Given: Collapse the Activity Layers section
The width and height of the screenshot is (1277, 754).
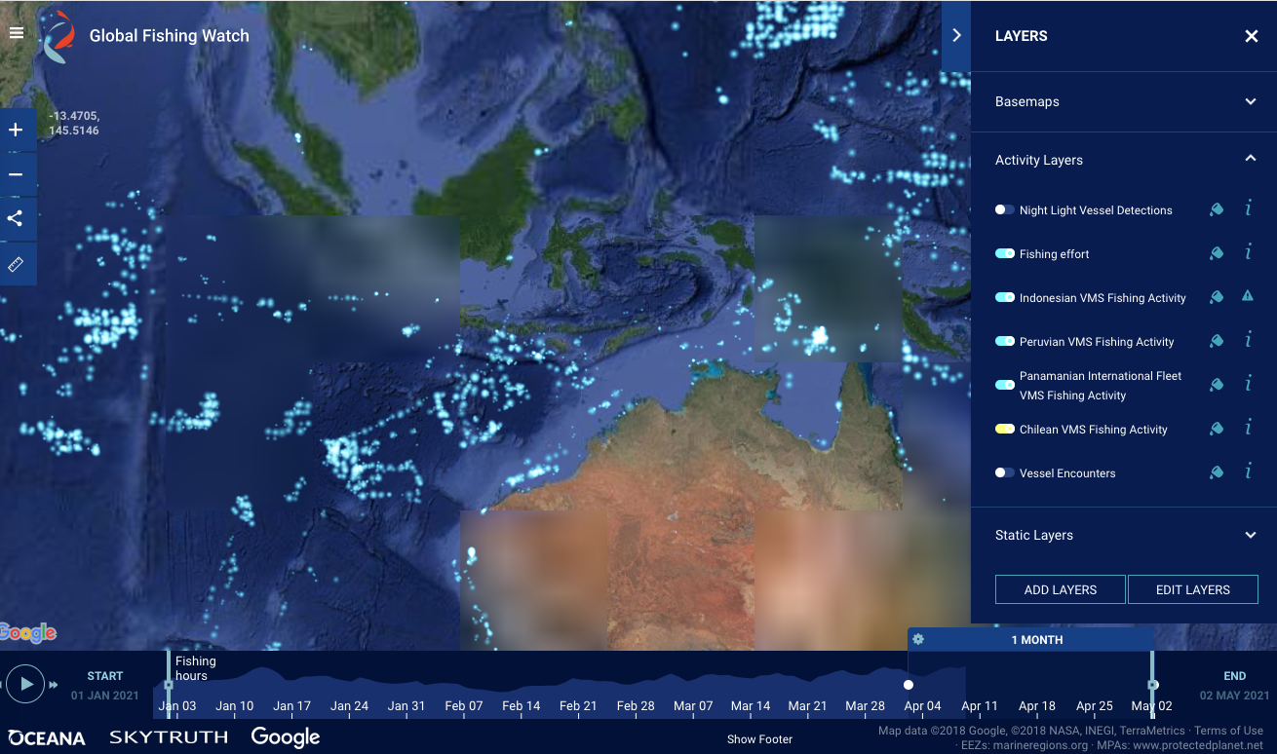Looking at the screenshot, I should point(1250,159).
